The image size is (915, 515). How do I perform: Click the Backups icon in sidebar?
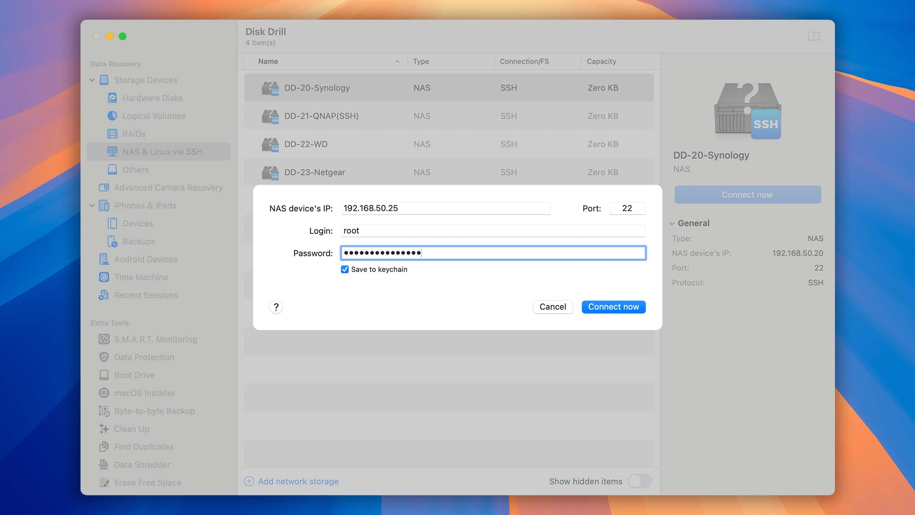pyautogui.click(x=112, y=241)
